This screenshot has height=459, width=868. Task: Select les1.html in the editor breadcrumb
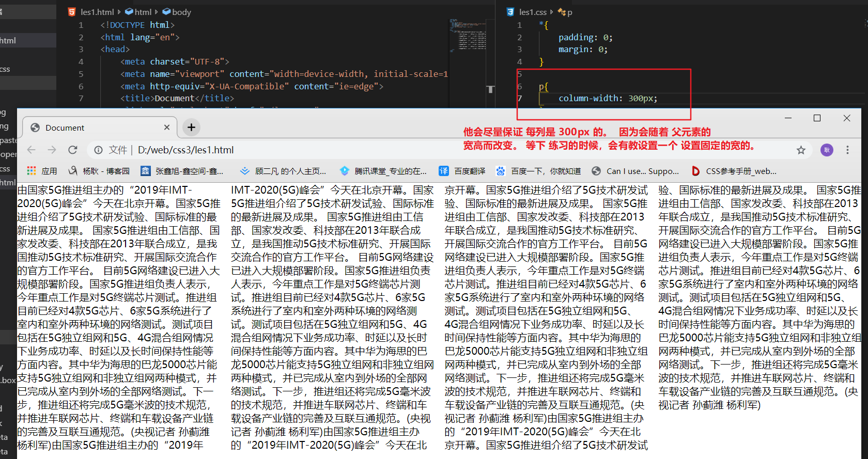pyautogui.click(x=97, y=12)
